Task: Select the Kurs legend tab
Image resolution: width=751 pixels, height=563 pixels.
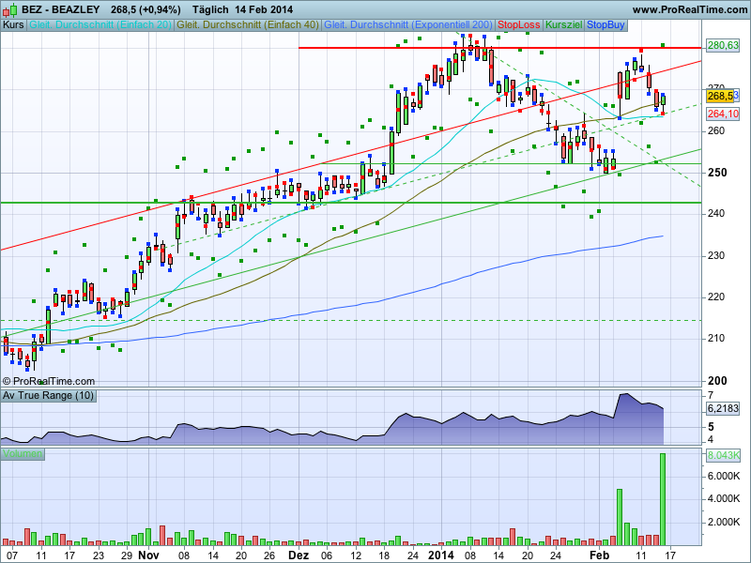Action: click(x=14, y=24)
